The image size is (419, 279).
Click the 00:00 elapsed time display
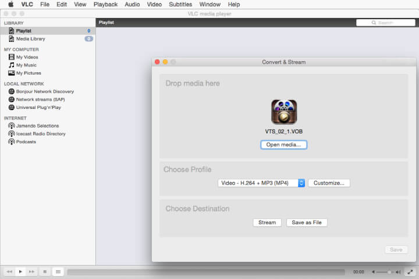pos(358,272)
